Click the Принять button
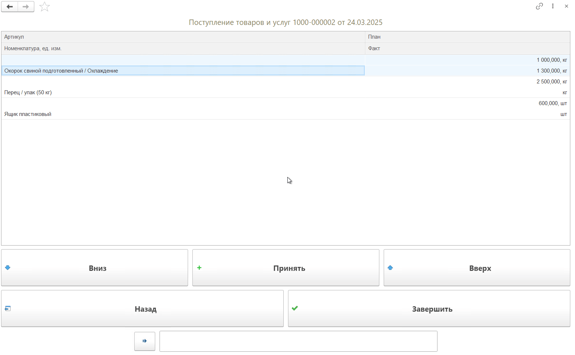 coord(286,268)
